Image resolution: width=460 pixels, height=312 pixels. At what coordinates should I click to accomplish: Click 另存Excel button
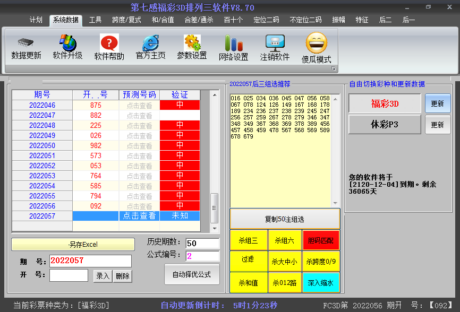tap(73, 244)
